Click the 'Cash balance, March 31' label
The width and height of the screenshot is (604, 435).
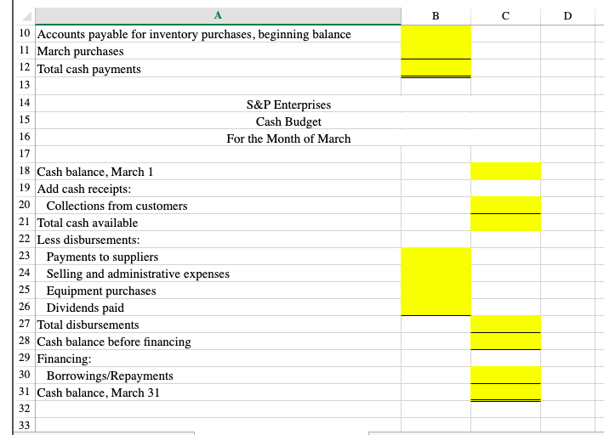[98, 393]
